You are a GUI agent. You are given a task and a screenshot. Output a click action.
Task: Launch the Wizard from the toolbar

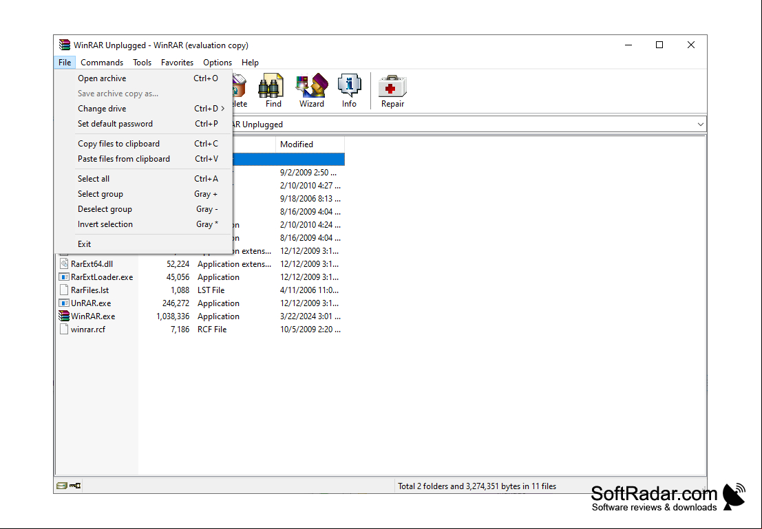312,90
